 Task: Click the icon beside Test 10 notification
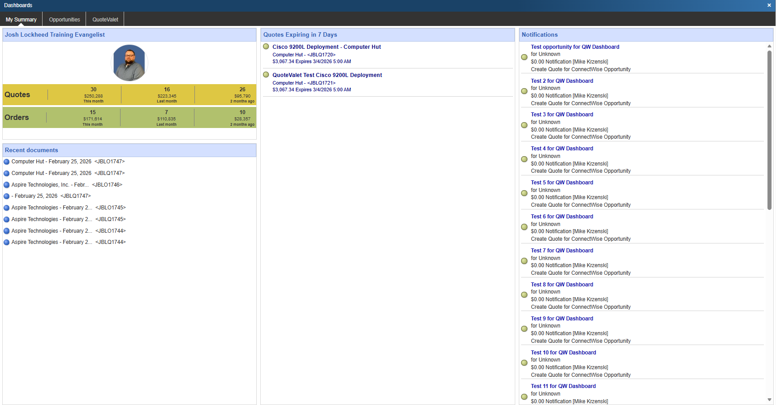click(x=524, y=363)
